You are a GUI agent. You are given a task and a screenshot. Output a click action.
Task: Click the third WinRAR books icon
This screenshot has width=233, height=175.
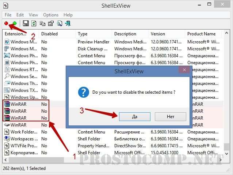tap(7, 118)
